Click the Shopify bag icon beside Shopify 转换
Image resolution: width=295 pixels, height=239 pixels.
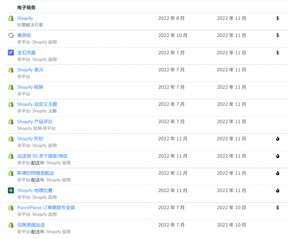pos(11,87)
